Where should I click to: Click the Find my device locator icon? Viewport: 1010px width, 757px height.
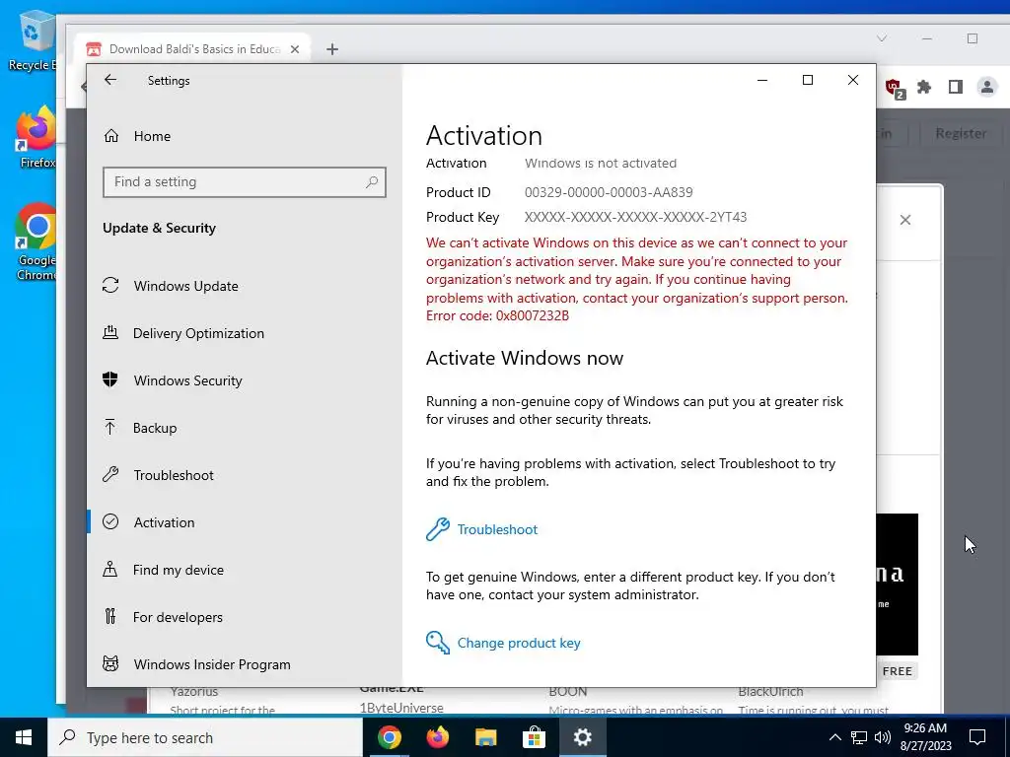click(x=110, y=569)
